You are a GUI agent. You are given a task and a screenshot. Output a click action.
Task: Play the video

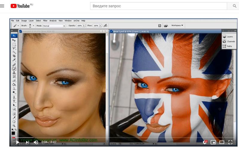(x=18, y=142)
